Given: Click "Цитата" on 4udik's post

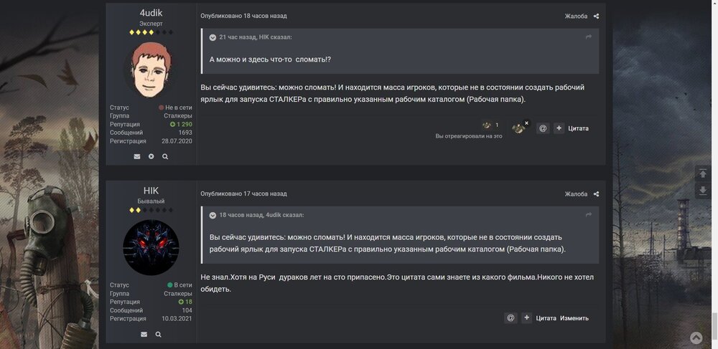Looking at the screenshot, I should click(578, 128).
